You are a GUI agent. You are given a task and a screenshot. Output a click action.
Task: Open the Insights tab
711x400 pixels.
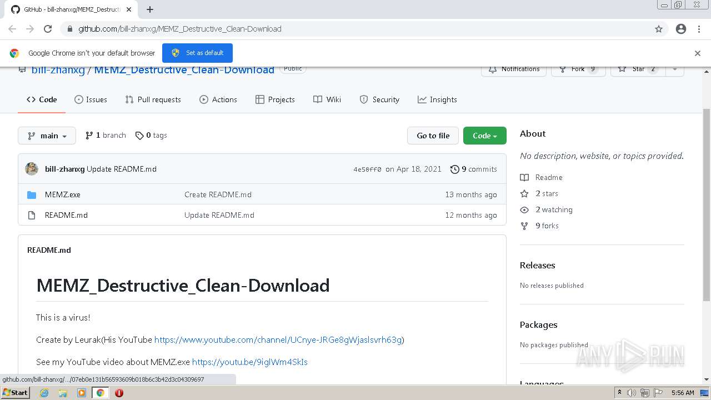(x=437, y=99)
